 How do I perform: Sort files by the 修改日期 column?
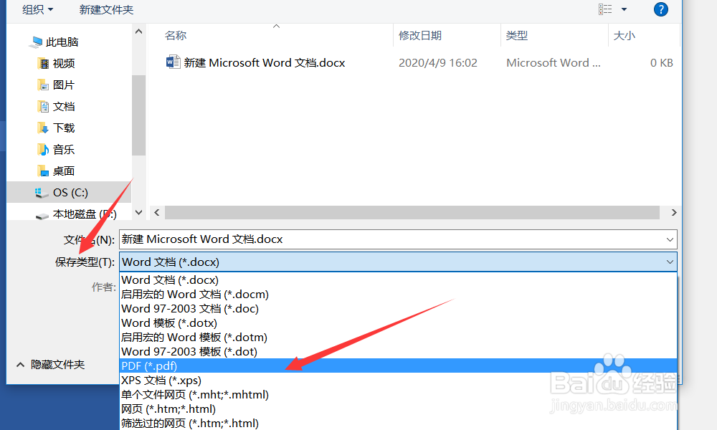click(419, 35)
